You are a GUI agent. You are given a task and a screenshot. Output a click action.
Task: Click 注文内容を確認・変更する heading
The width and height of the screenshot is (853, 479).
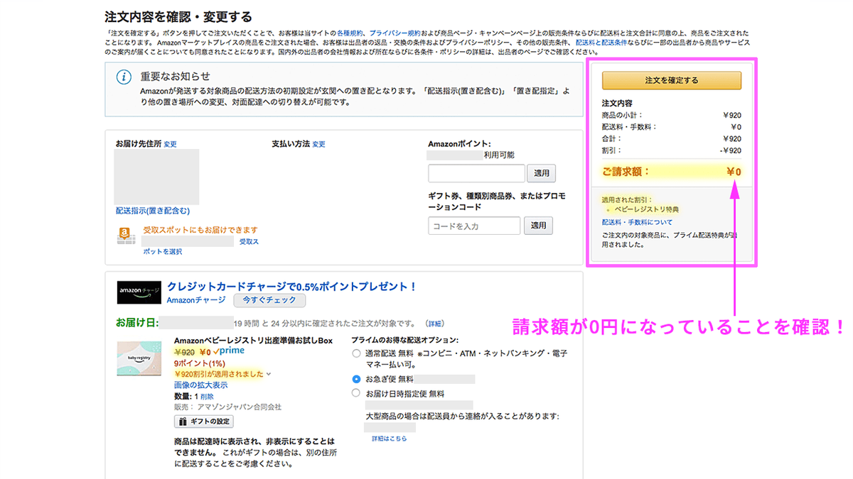[x=178, y=16]
